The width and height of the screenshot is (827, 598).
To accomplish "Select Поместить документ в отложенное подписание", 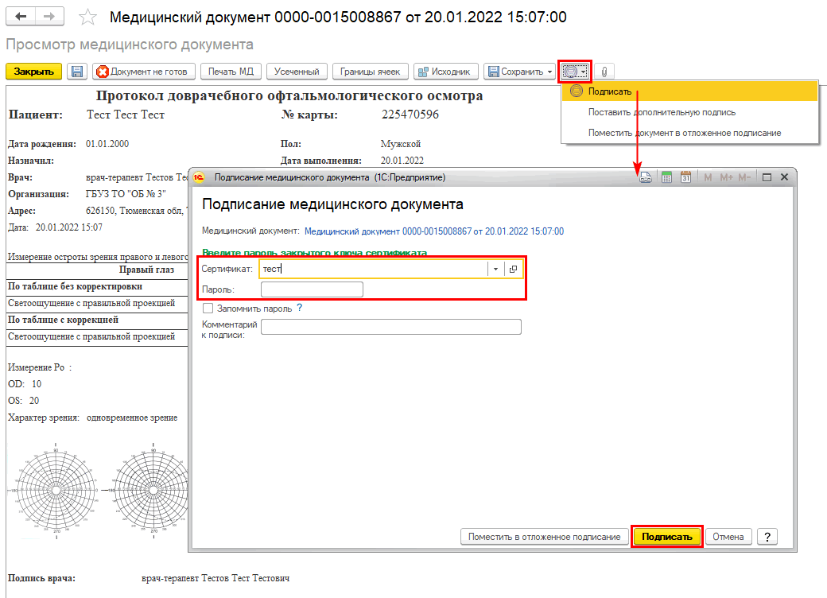I will coord(684,133).
